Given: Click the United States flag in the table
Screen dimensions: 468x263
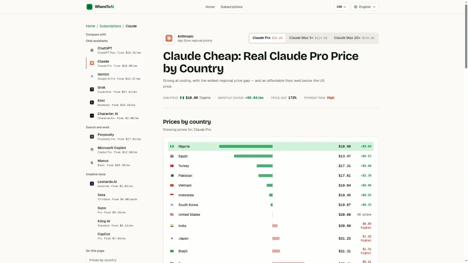Looking at the screenshot, I should (x=172, y=214).
